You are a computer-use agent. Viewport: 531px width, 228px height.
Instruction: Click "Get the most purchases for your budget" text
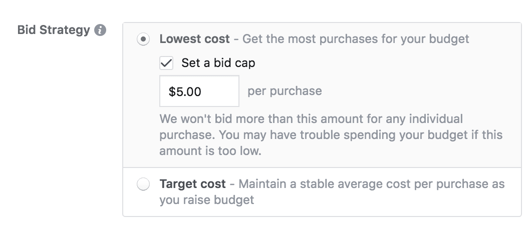pyautogui.click(x=356, y=39)
